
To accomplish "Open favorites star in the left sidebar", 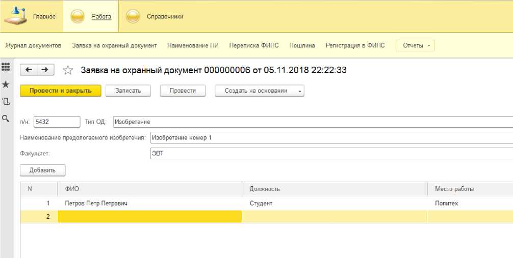I will pos(6,84).
